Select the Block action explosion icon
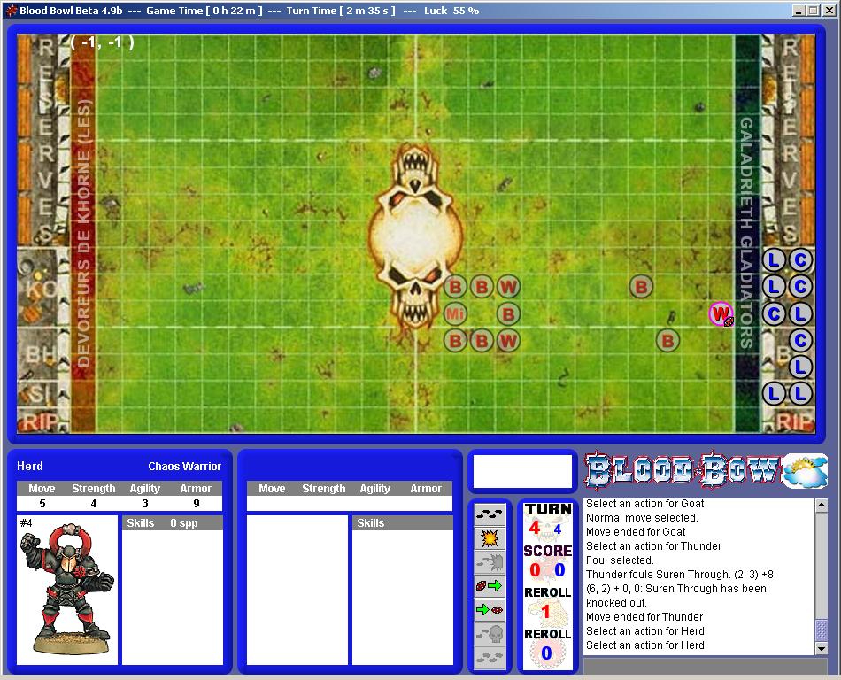This screenshot has height=680, width=841. tap(490, 538)
